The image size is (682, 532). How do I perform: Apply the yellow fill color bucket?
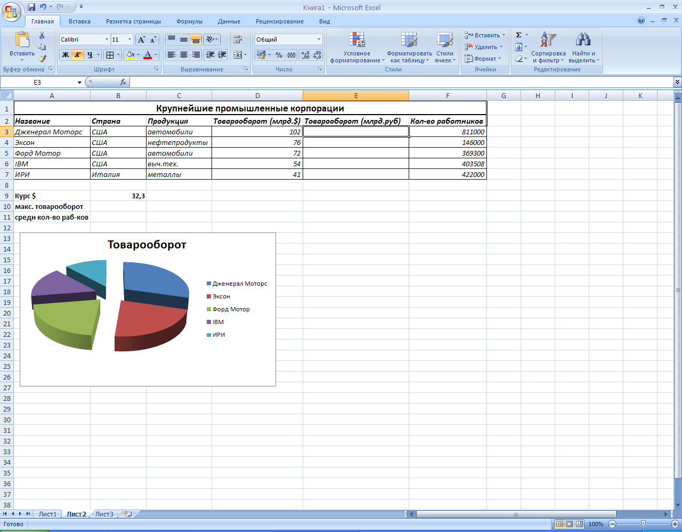point(129,55)
